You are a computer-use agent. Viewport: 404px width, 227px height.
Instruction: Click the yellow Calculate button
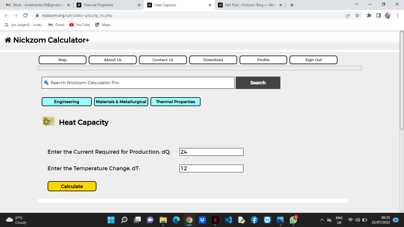[x=72, y=186]
